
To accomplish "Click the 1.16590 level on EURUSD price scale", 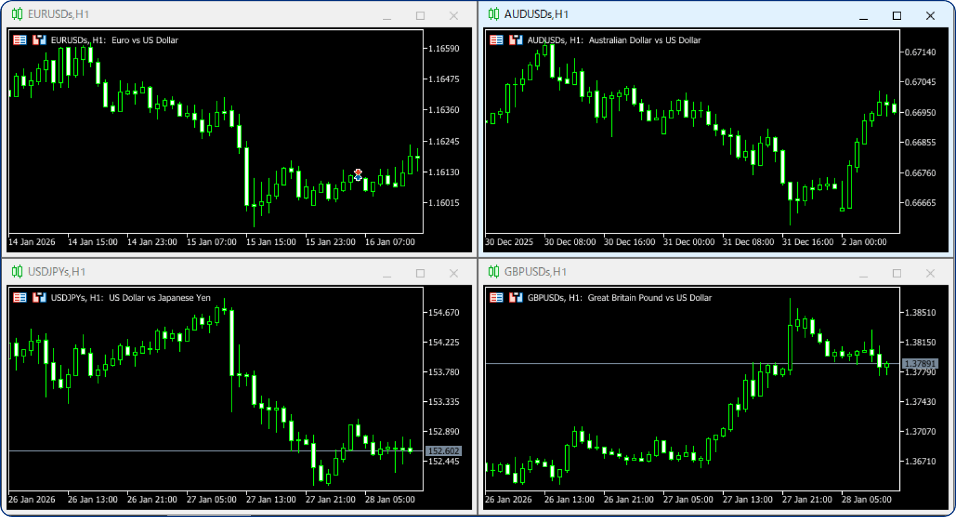I will coord(444,49).
